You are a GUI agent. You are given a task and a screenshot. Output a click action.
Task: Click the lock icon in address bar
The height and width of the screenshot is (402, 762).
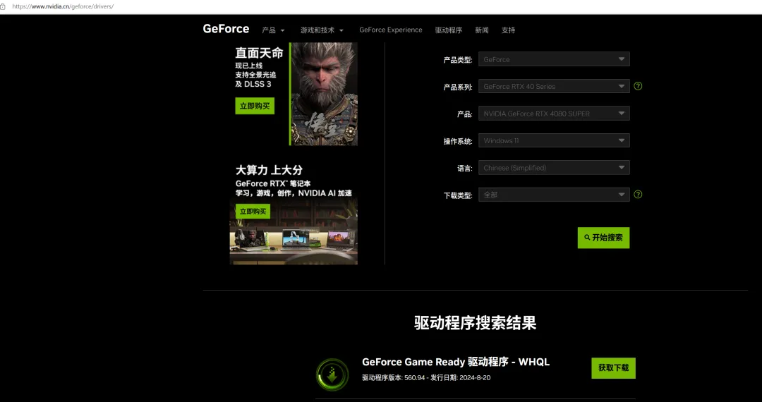coord(3,7)
